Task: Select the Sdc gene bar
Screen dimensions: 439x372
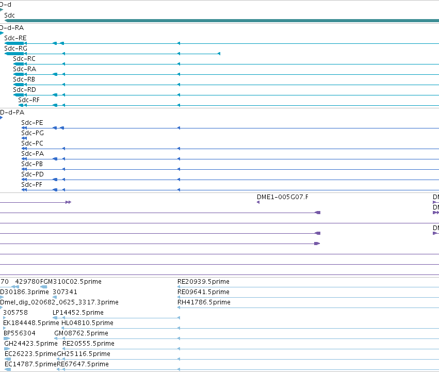Action: click(x=222, y=21)
